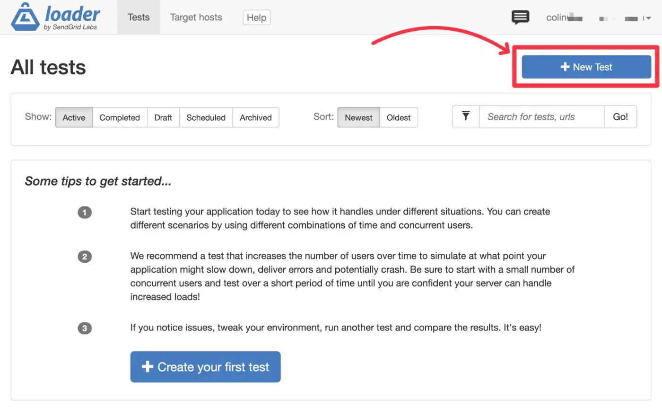Show Draft tests
662x409 pixels.
click(x=163, y=117)
